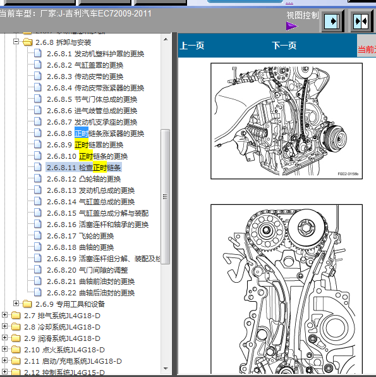This screenshot has height=377, width=376.
Task: Open 2.6.8.22 曲轴后油封的更换
Action: coord(90,293)
